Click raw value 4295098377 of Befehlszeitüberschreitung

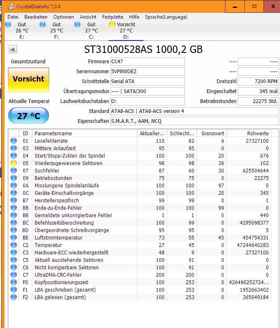254,223
